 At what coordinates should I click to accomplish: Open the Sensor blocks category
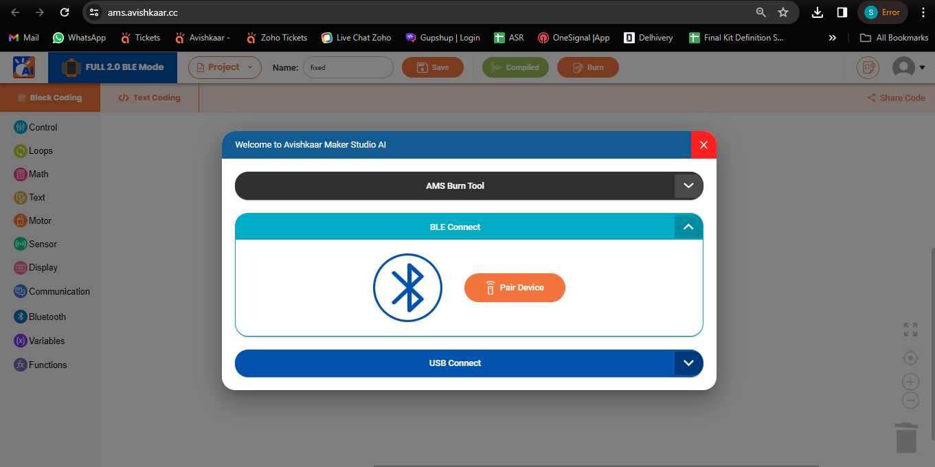point(36,244)
